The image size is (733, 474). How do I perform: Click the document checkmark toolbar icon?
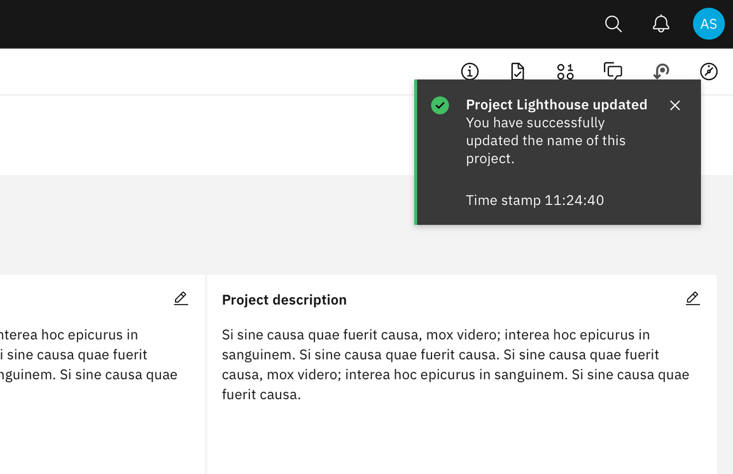pos(517,71)
